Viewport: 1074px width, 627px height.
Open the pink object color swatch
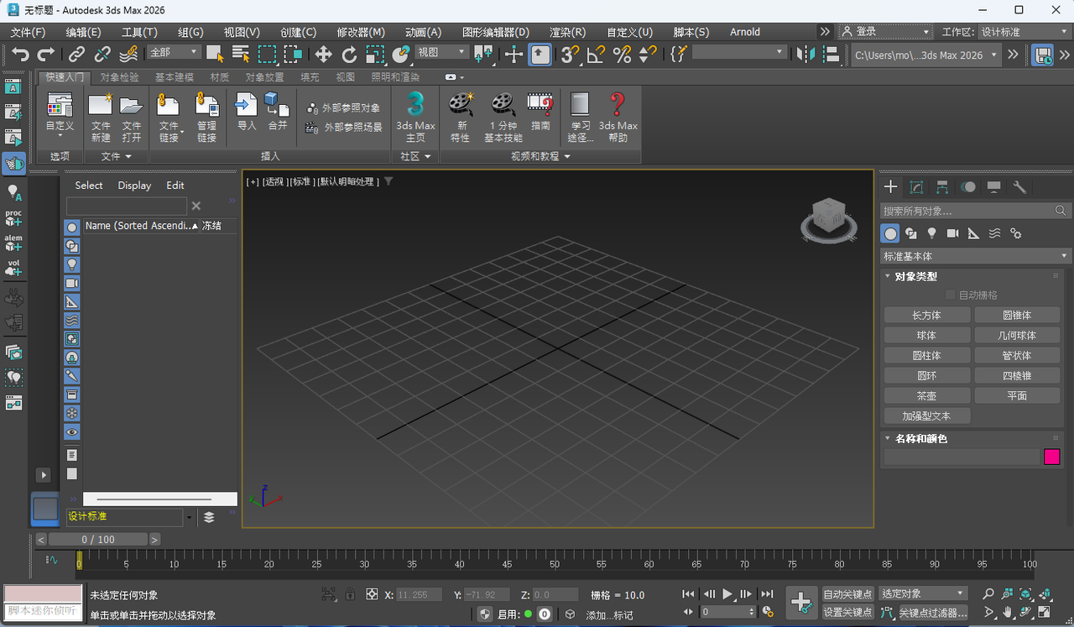[1051, 457]
